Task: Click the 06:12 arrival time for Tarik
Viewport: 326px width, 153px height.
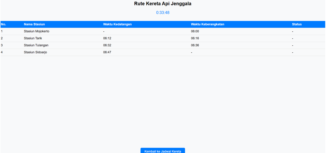Action: 107,38
